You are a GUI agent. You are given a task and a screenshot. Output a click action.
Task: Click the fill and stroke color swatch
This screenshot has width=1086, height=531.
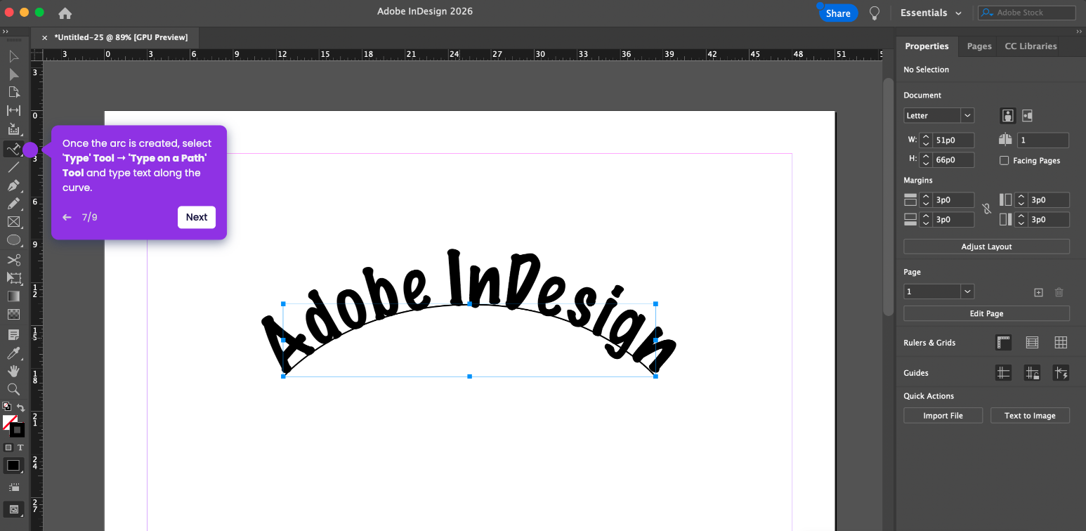click(13, 426)
